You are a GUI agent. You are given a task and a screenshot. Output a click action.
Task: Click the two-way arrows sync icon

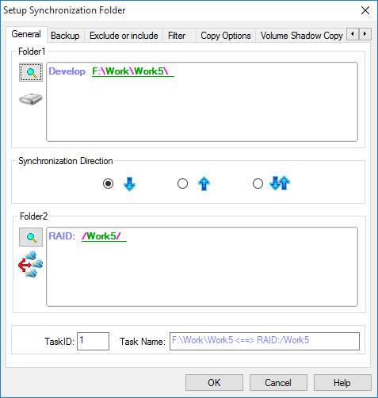coord(280,183)
